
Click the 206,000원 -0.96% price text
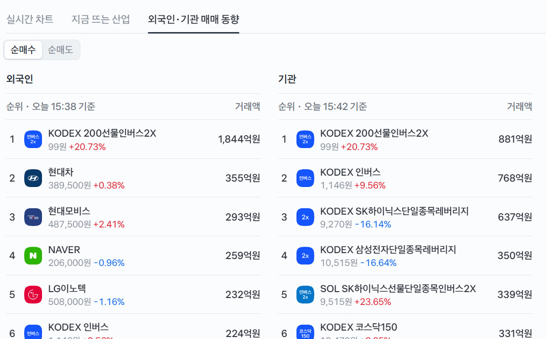click(x=86, y=263)
